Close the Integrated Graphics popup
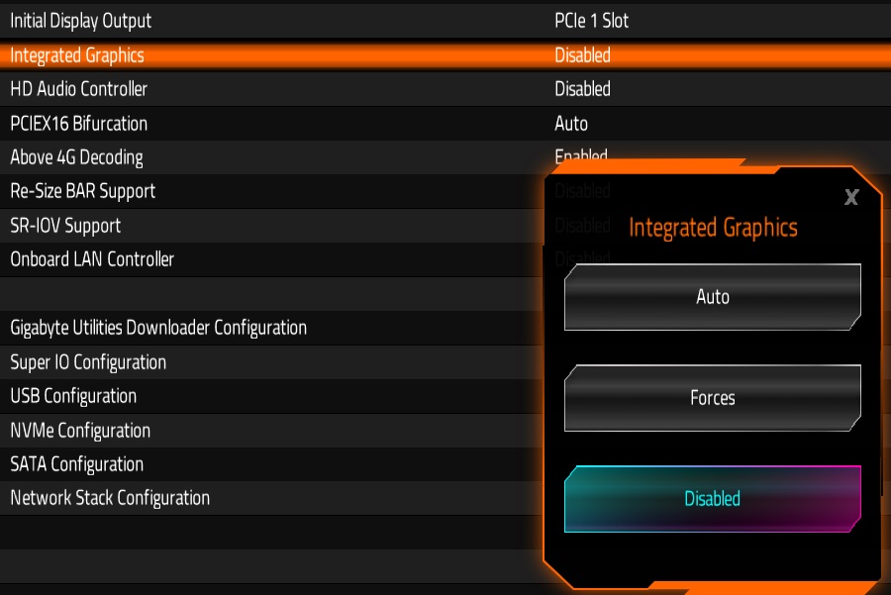Viewport: 891px width, 595px height. click(x=850, y=197)
